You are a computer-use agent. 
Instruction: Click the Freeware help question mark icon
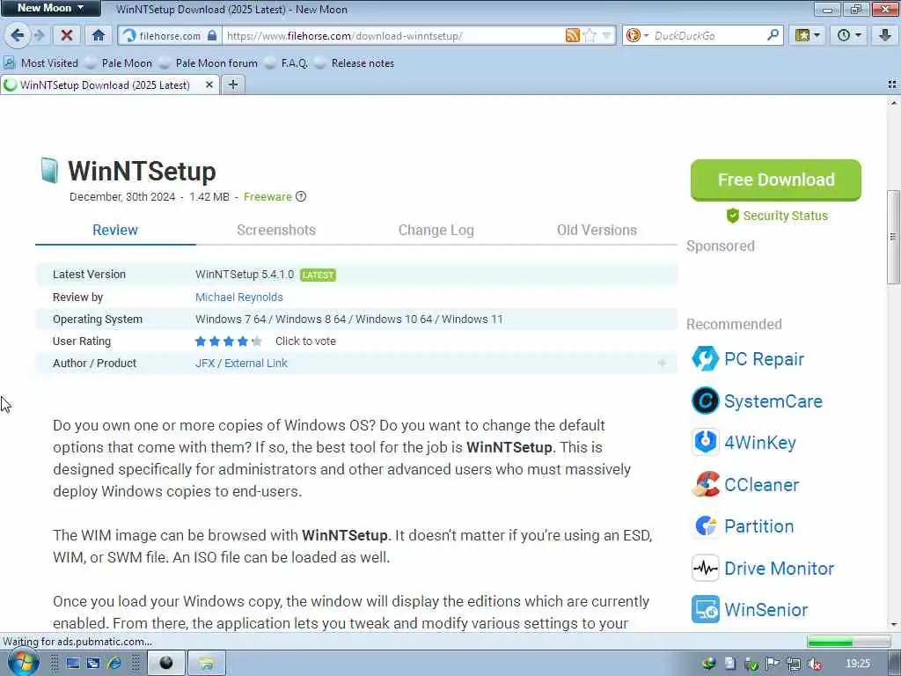coord(301,196)
